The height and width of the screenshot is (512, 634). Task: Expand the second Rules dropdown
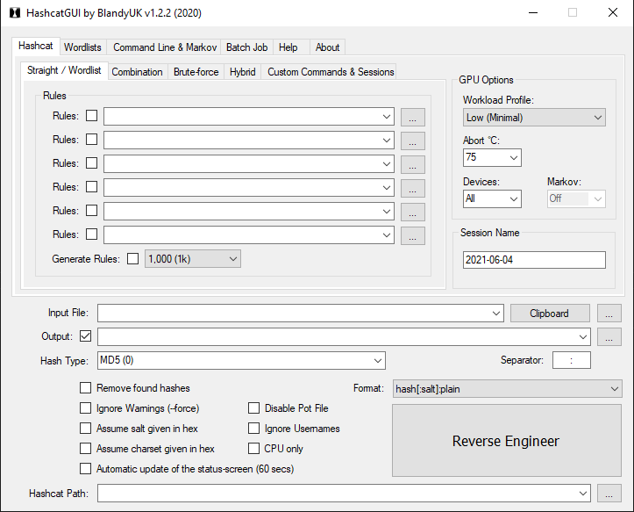point(386,141)
